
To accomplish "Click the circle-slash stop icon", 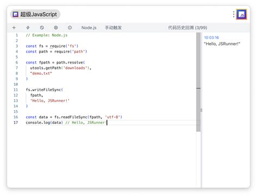I will pyautogui.click(x=42, y=28).
